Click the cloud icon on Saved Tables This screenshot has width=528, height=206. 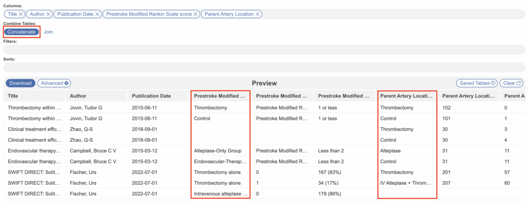point(493,83)
